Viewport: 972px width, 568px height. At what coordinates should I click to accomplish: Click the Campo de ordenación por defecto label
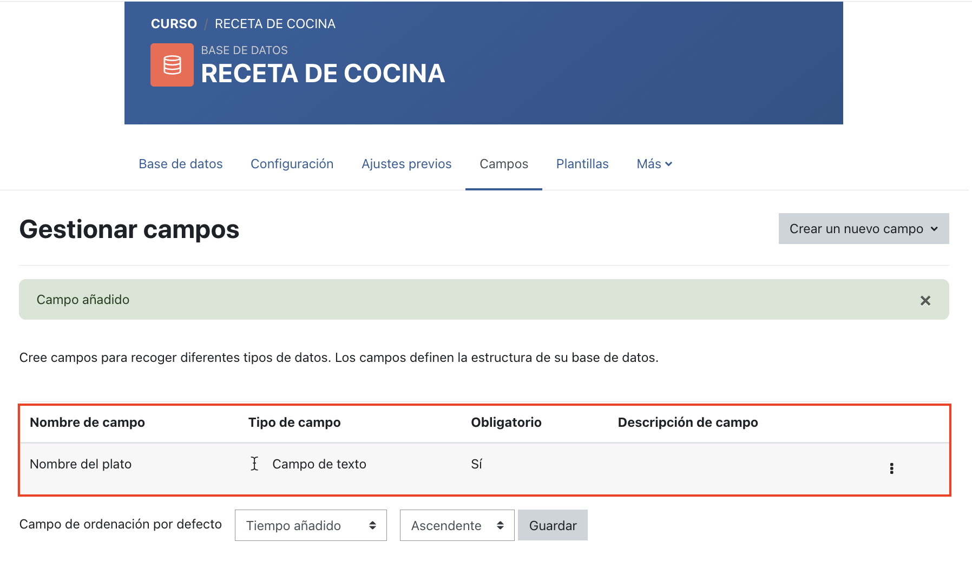click(121, 524)
